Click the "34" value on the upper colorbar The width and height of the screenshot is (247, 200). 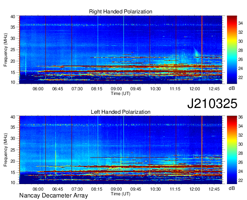click(x=240, y=23)
